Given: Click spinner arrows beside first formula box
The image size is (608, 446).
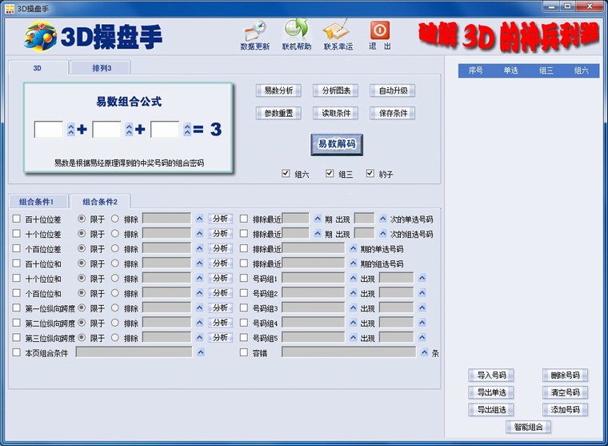Looking at the screenshot, I should (x=70, y=129).
